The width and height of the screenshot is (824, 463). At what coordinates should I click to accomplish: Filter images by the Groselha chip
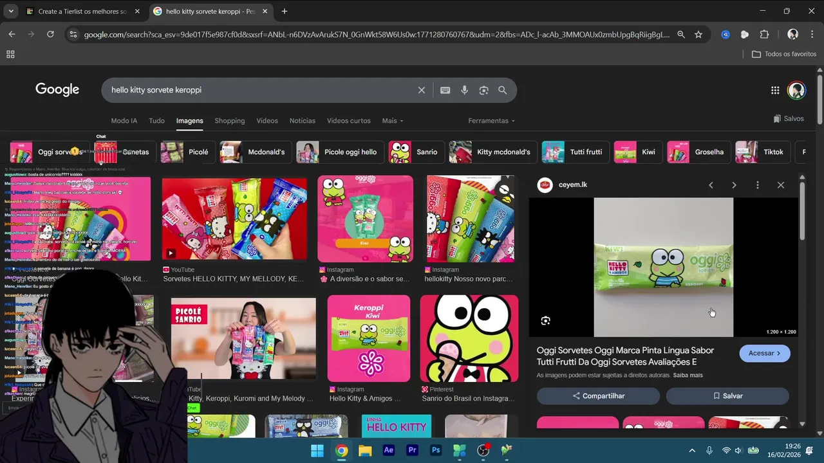(x=698, y=152)
